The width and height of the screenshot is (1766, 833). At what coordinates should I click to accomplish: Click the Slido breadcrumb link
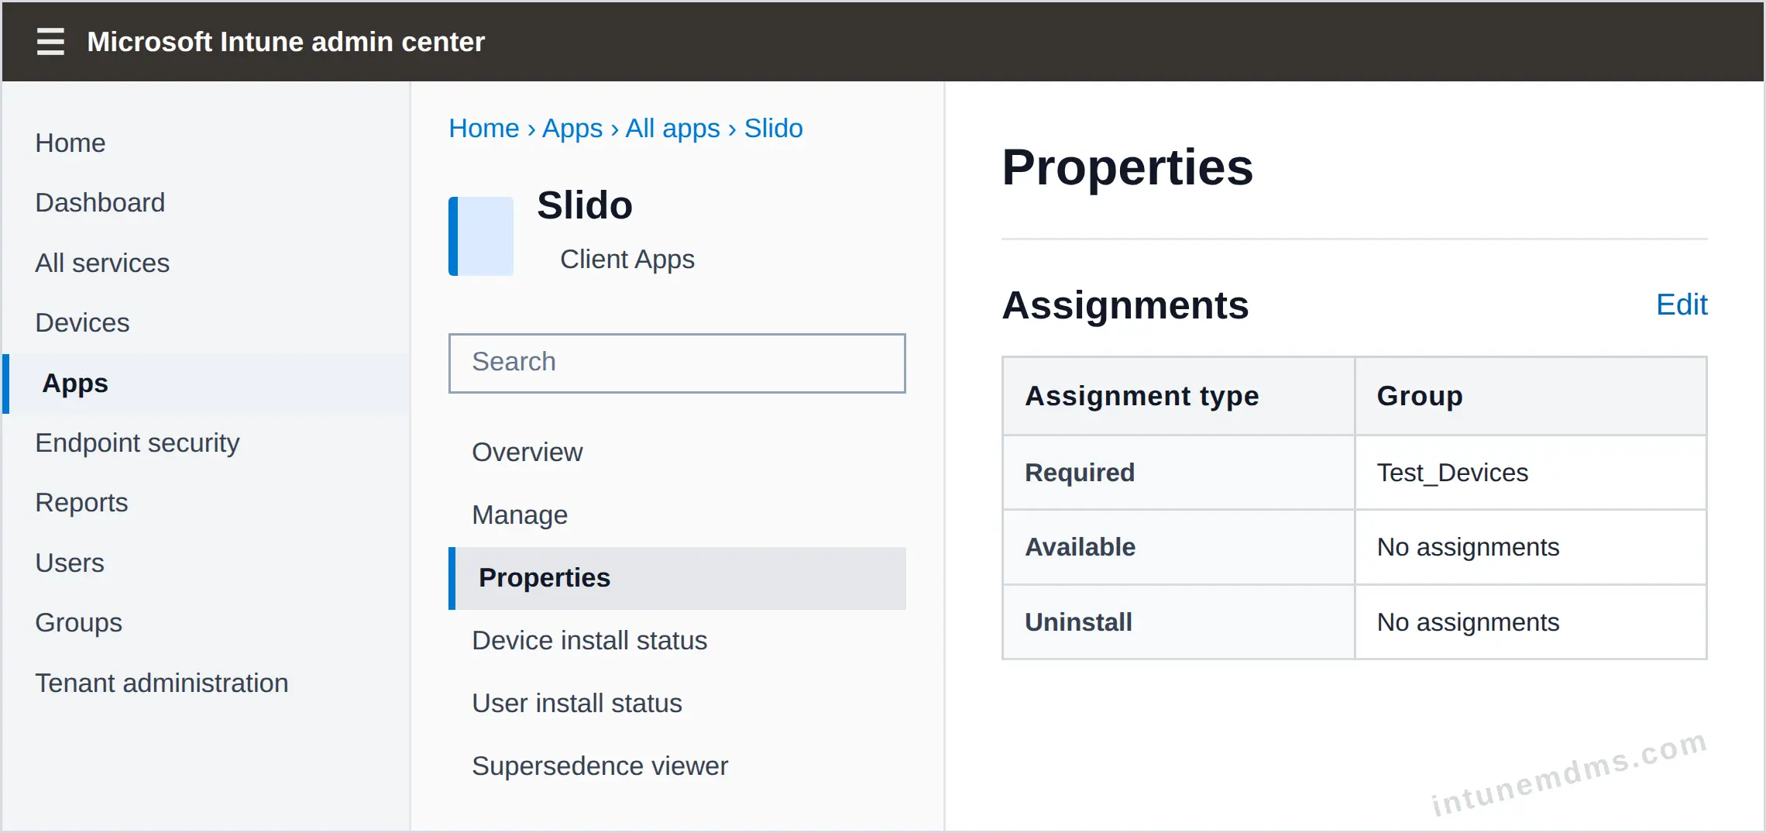pyautogui.click(x=773, y=129)
